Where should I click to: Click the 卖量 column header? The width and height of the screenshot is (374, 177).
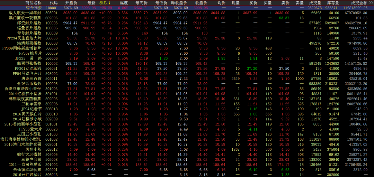(300, 3)
